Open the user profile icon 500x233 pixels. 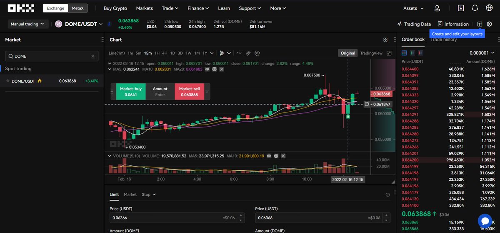point(437,8)
